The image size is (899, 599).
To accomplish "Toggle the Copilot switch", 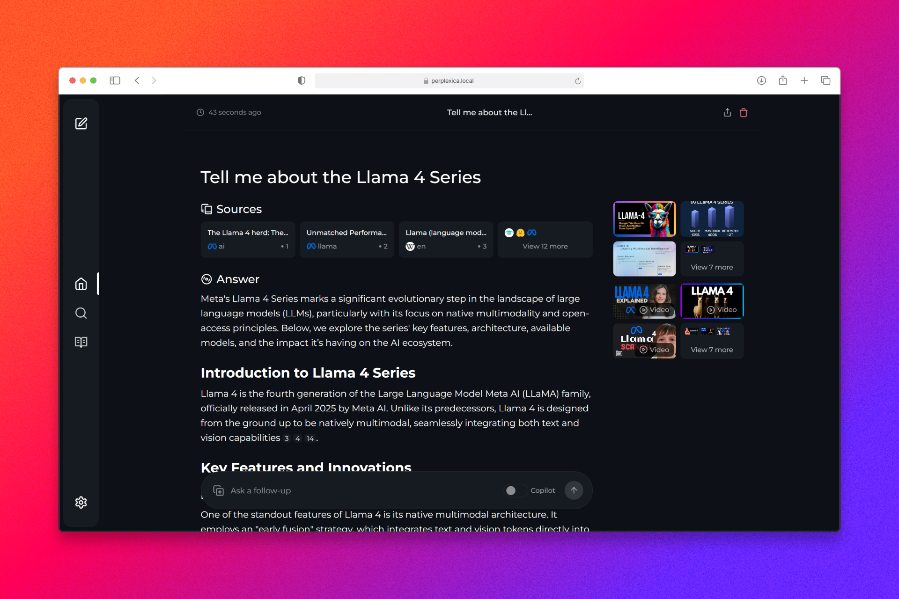I will 515,490.
